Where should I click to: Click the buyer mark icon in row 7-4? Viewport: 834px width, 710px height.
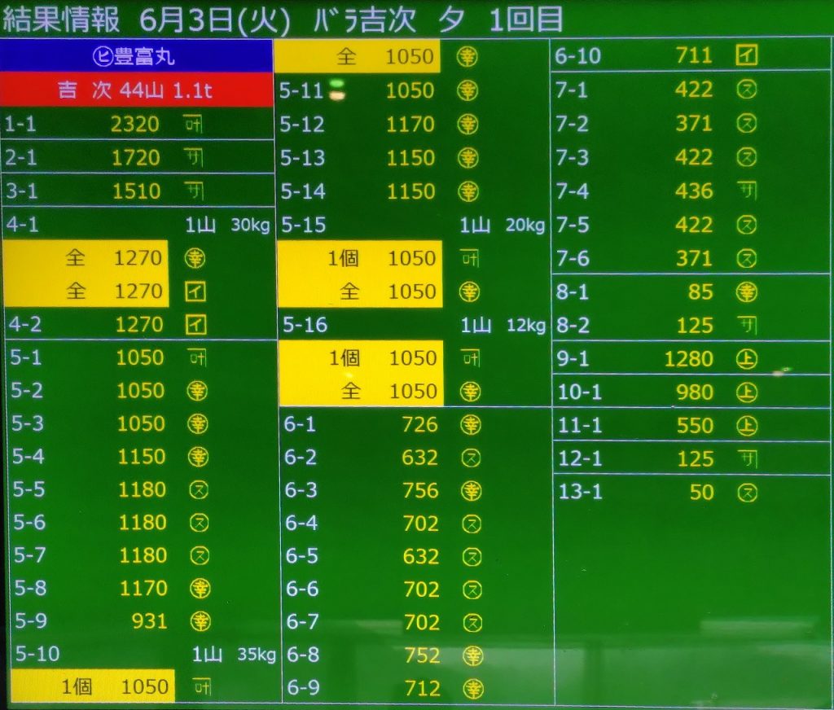coord(746,191)
